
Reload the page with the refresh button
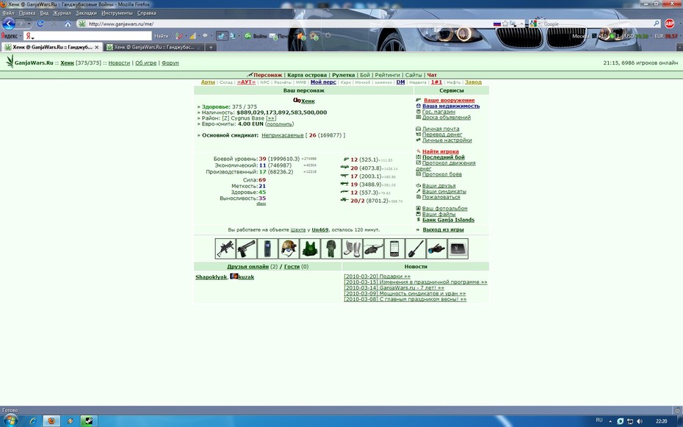pyautogui.click(x=40, y=24)
